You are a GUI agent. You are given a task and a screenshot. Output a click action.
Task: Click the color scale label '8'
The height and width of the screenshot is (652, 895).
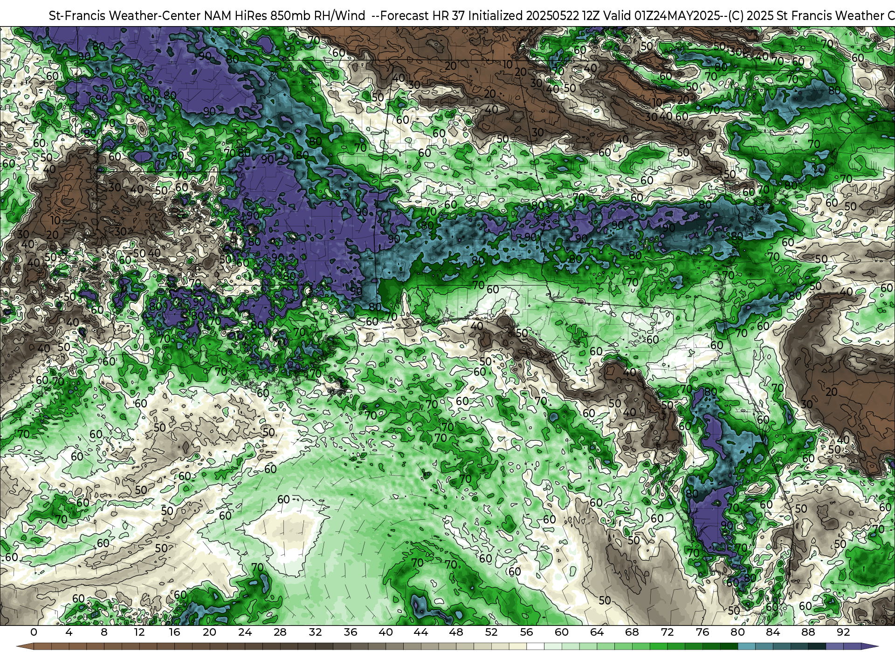click(104, 632)
